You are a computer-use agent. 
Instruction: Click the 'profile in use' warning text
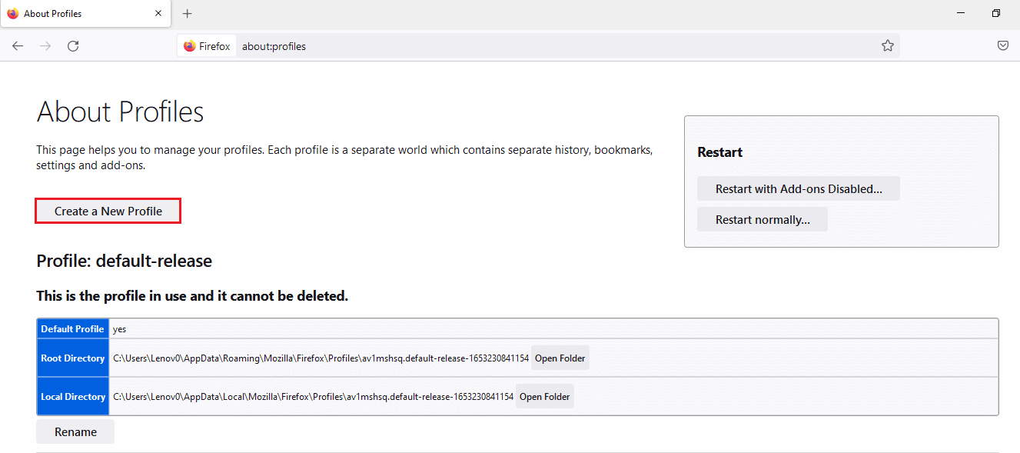pyautogui.click(x=192, y=295)
